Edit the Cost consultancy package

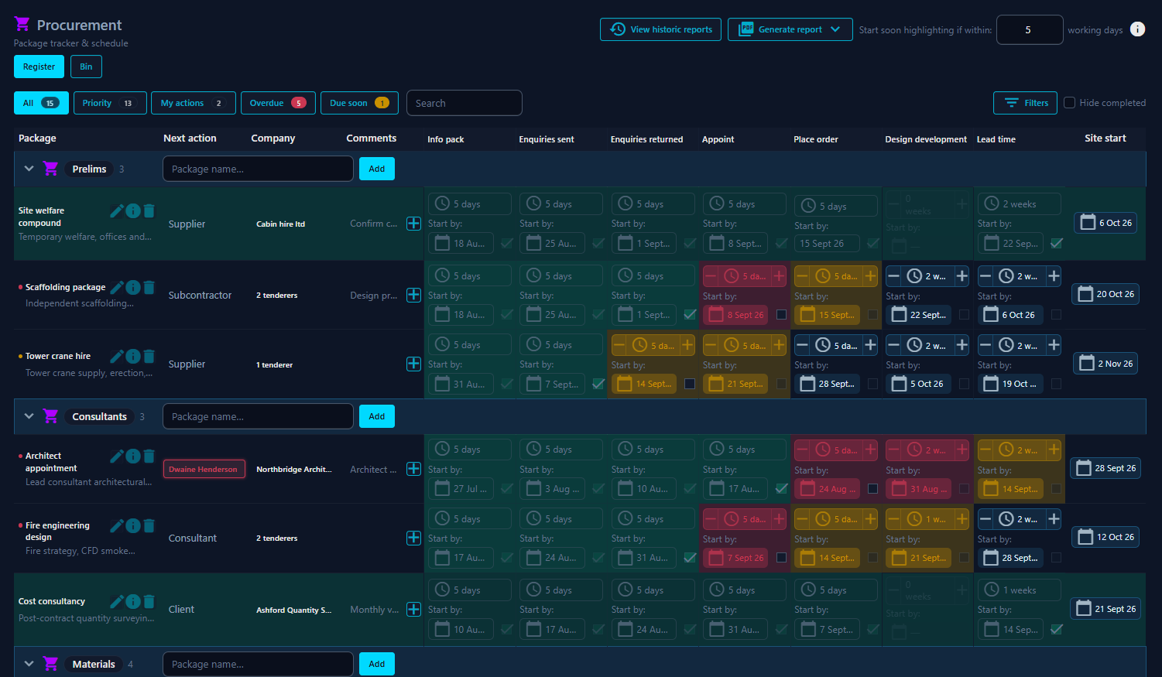[x=117, y=601]
